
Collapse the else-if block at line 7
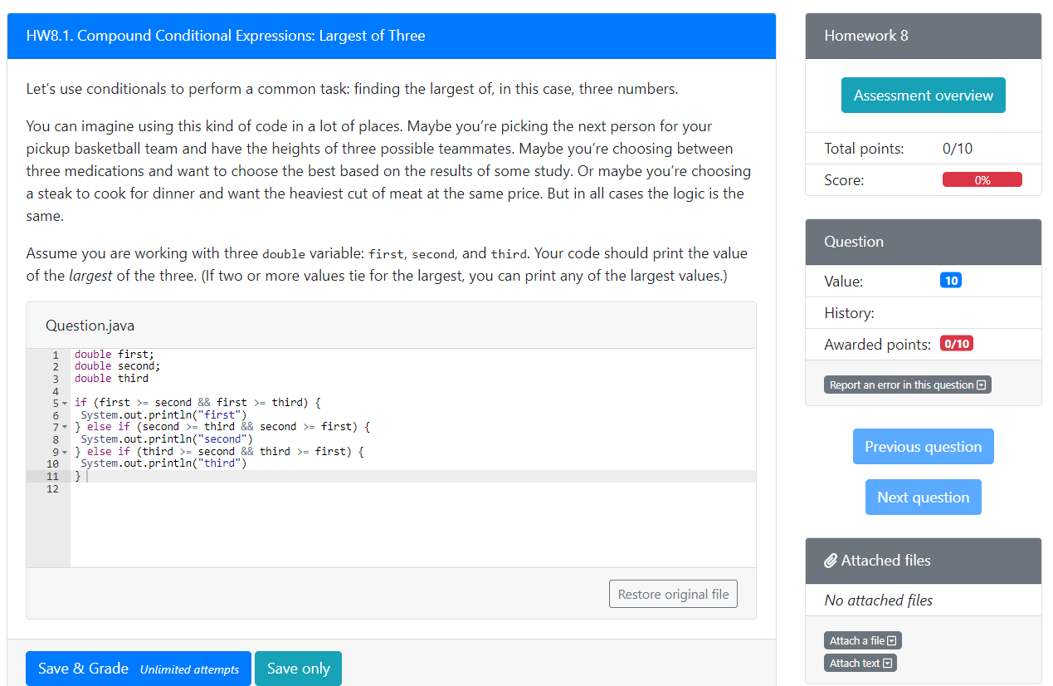(x=65, y=427)
